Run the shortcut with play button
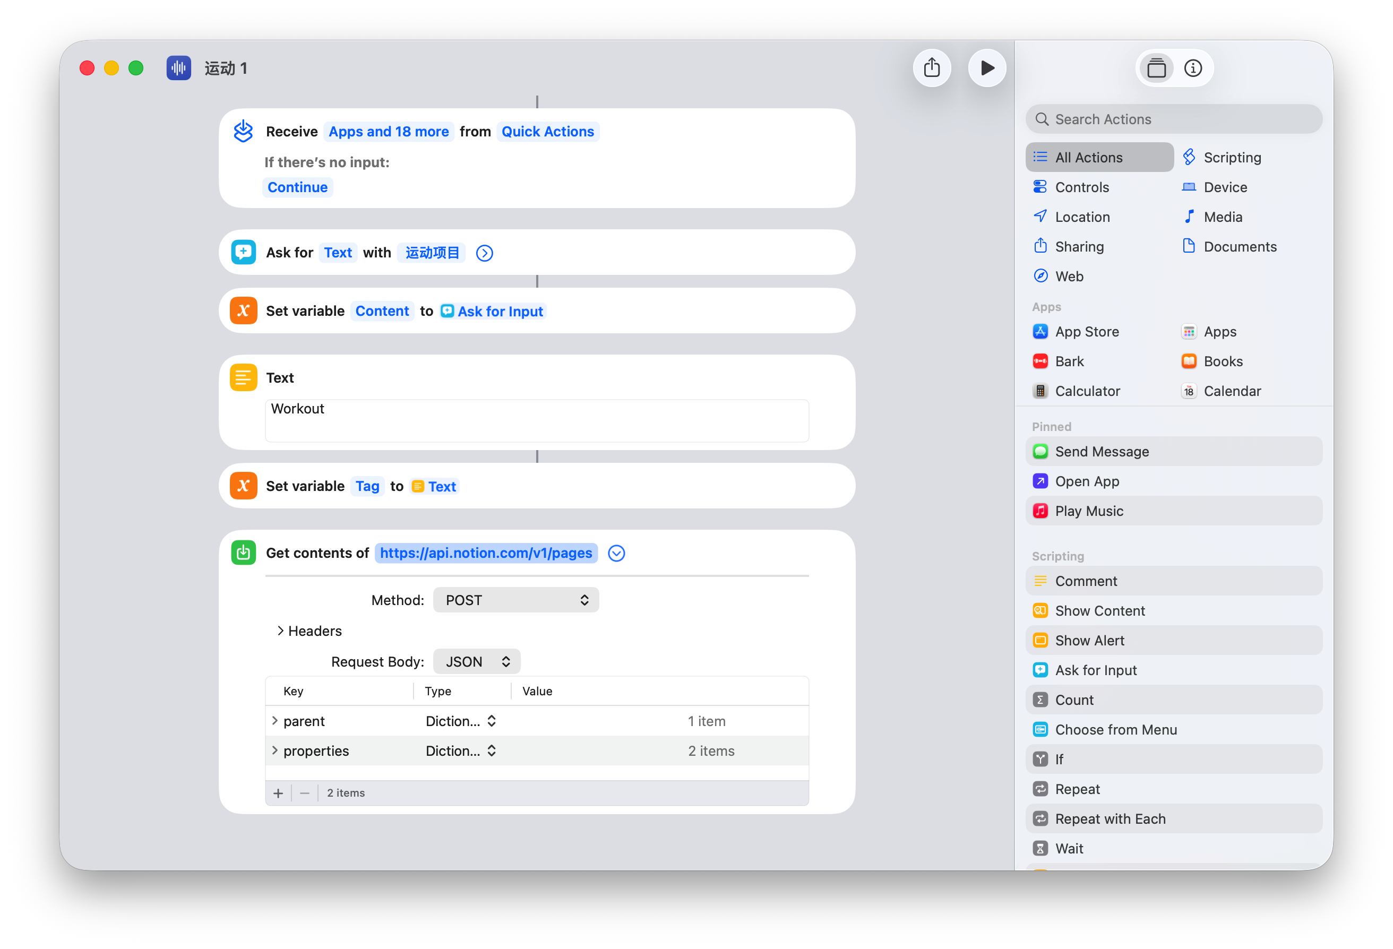Screen dimensions: 1393x949 coord(986,68)
